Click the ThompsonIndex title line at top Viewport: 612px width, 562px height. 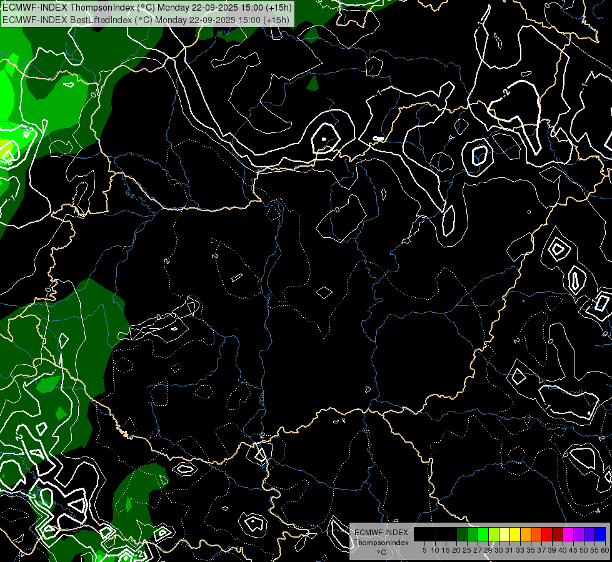coord(146,7)
